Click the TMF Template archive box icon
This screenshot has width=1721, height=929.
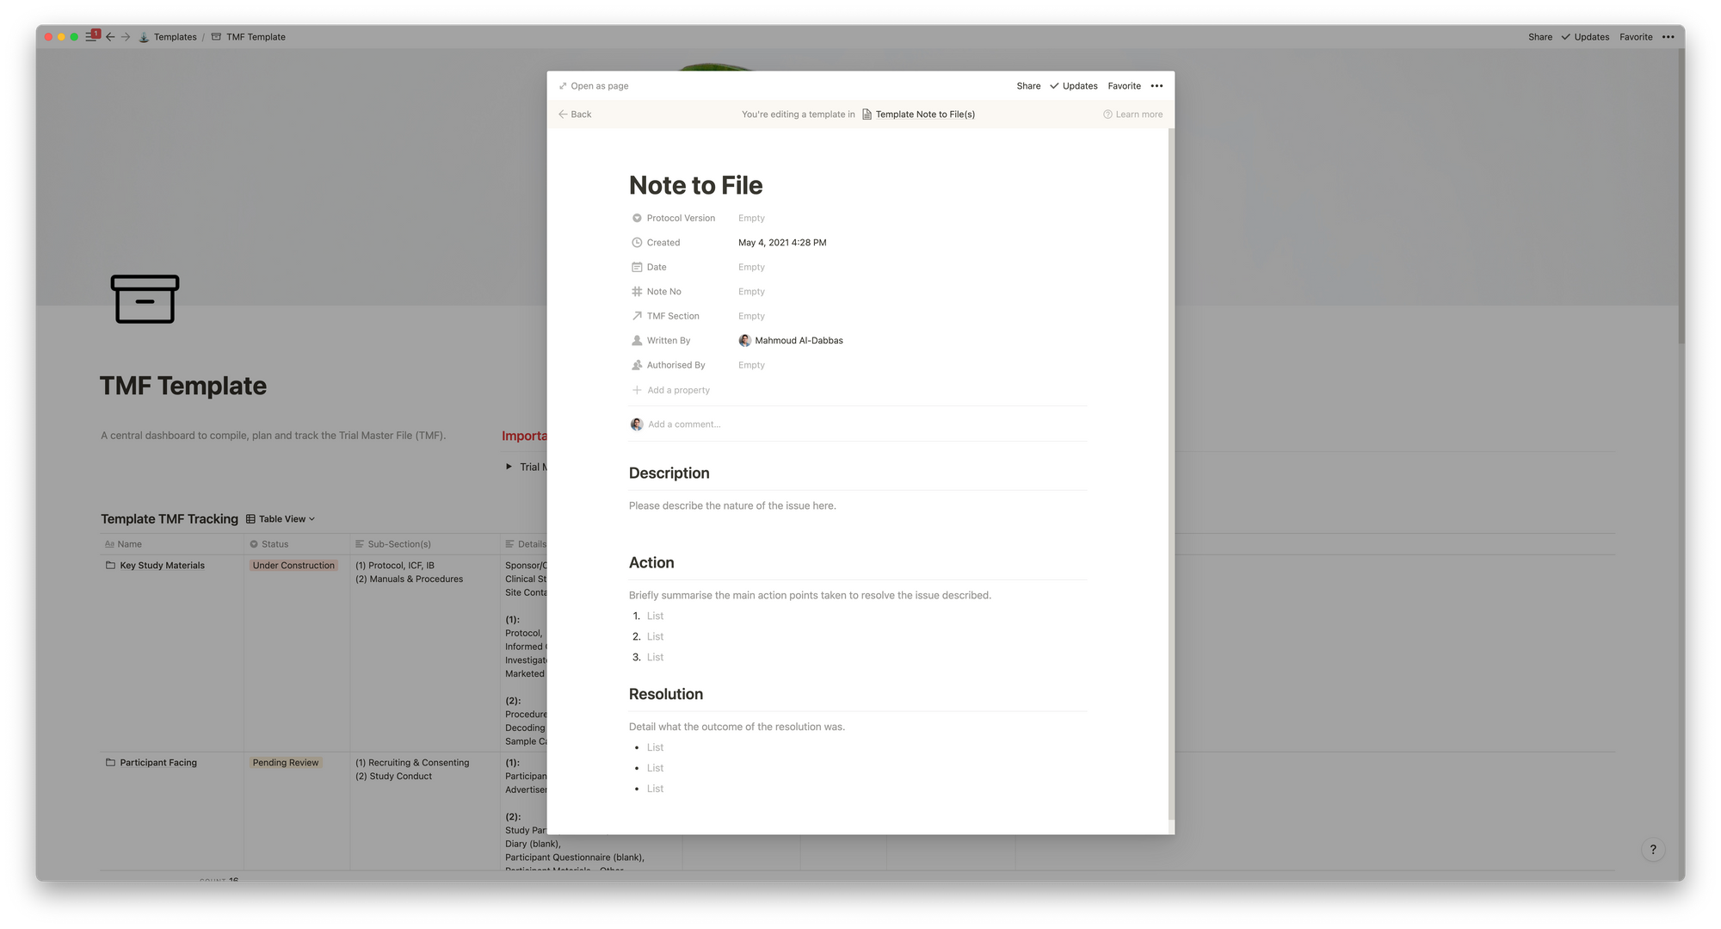pos(145,299)
